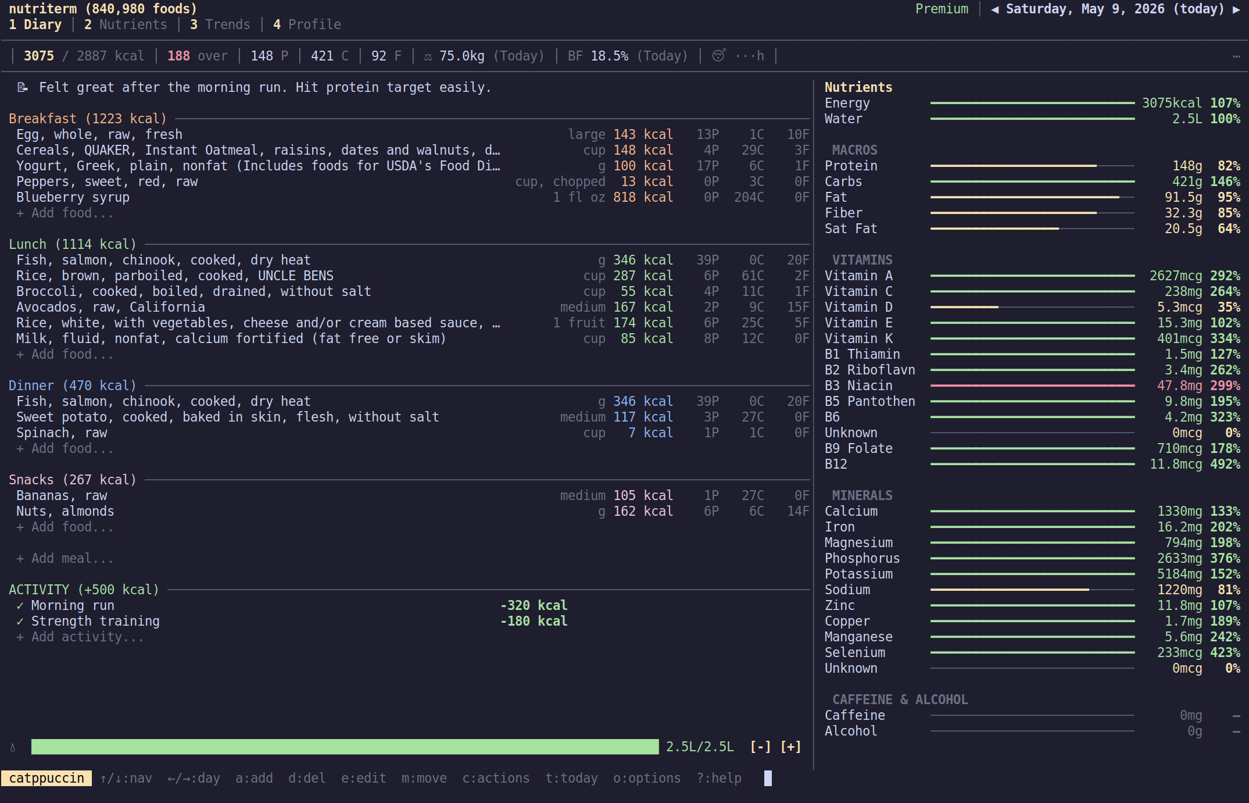1249x803 pixels.
Task: Click the d:del shortcut hint
Action: click(x=307, y=779)
